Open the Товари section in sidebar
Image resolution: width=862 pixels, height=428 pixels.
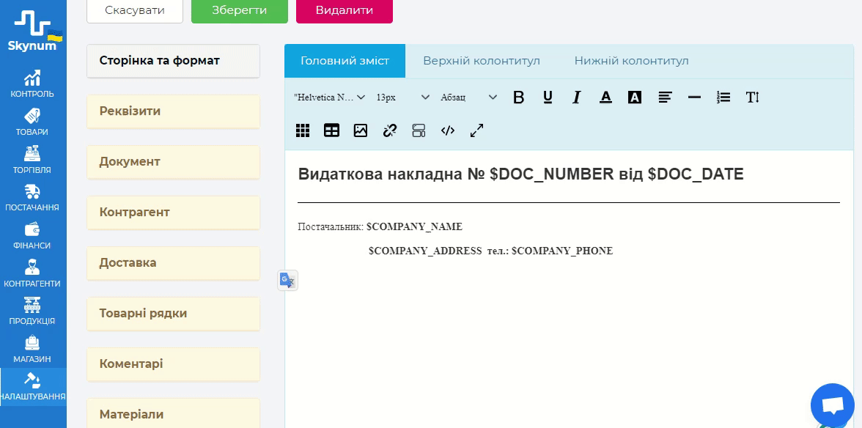(32, 122)
